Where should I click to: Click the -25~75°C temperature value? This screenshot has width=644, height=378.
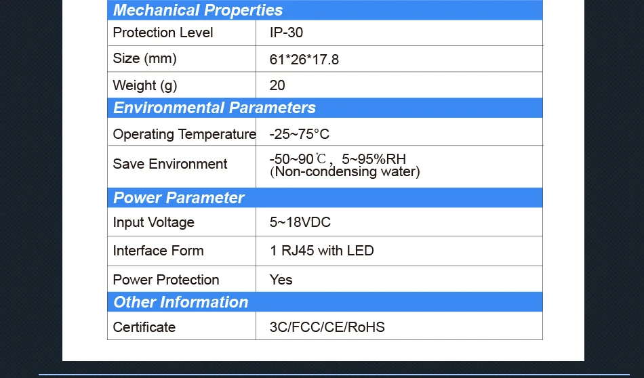(x=300, y=134)
